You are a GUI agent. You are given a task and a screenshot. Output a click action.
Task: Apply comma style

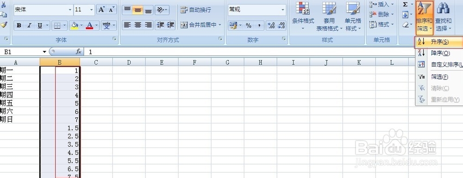pos(259,25)
